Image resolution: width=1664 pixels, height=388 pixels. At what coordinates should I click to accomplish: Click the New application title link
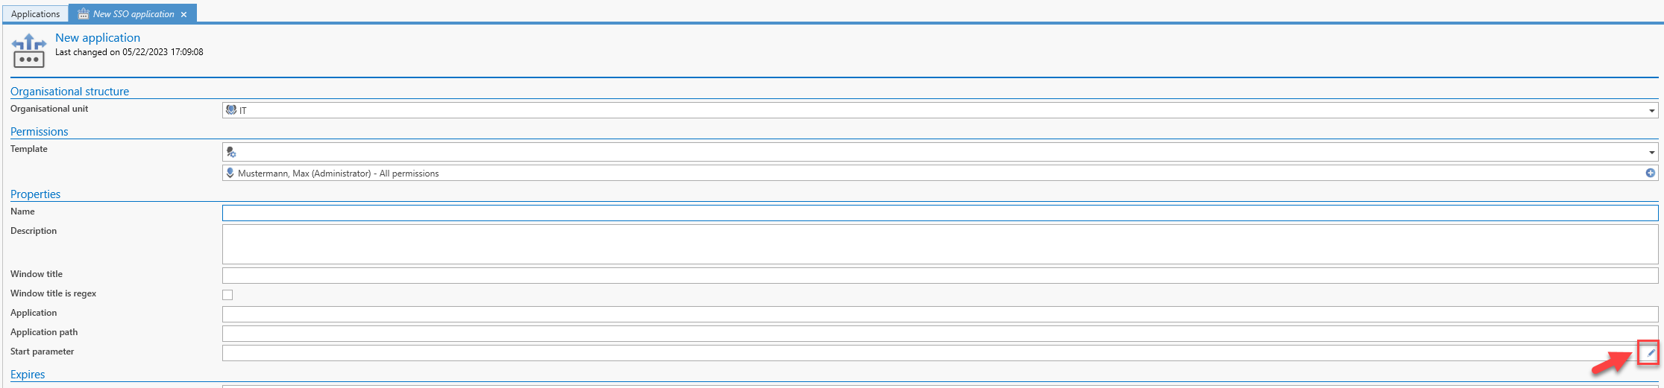(x=98, y=38)
